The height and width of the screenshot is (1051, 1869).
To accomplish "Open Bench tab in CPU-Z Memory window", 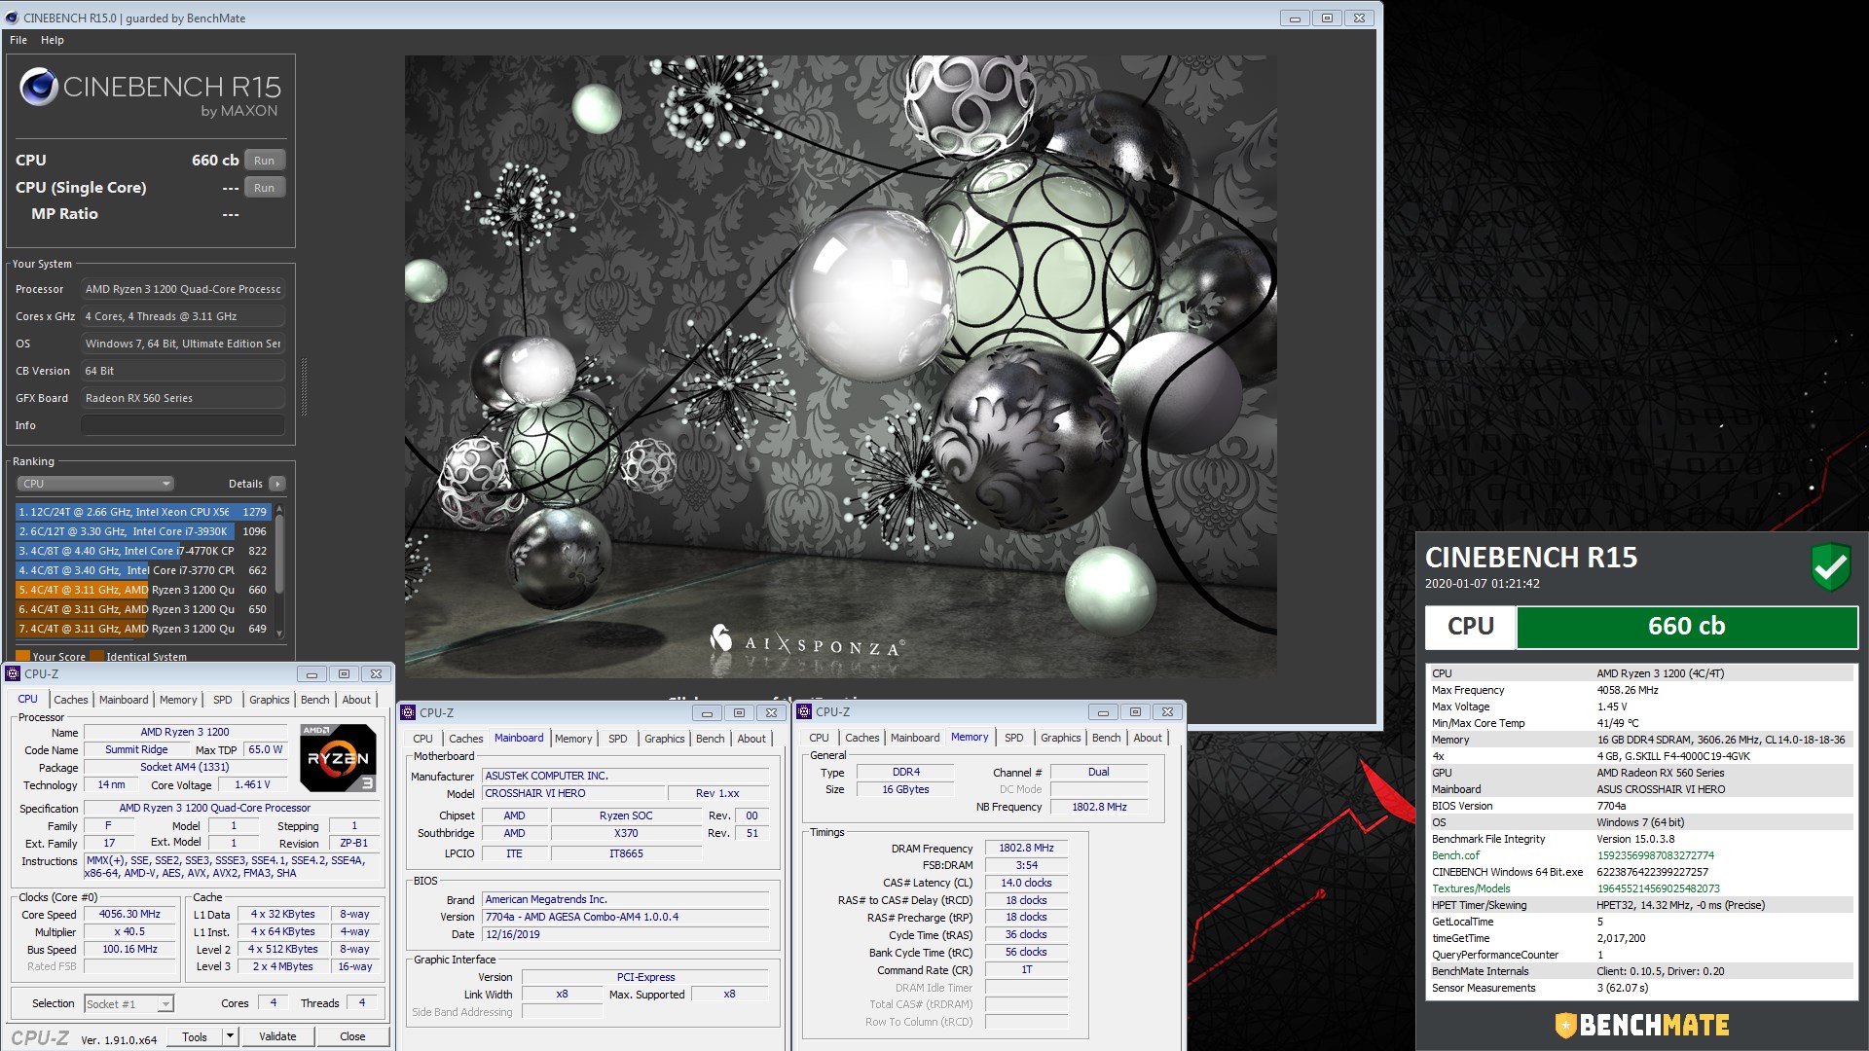I will [x=1106, y=738].
